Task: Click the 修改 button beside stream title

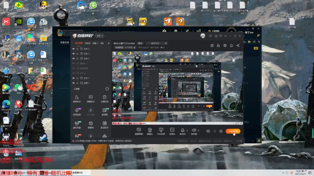Action: point(140,43)
